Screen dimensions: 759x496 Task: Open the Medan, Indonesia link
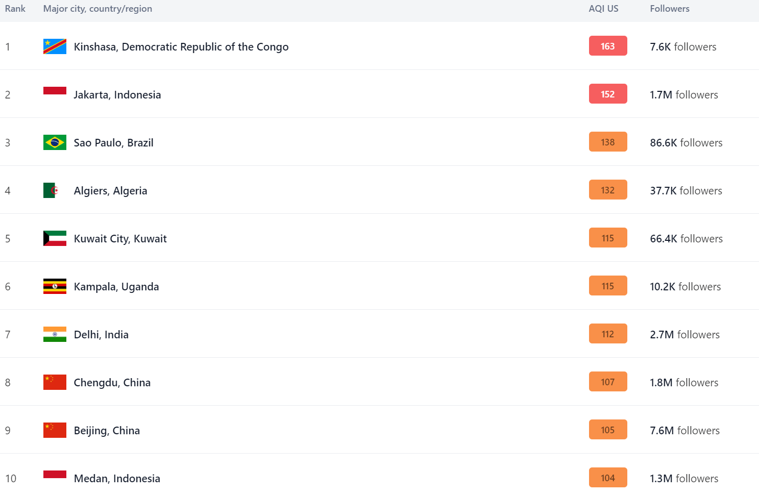(117, 479)
